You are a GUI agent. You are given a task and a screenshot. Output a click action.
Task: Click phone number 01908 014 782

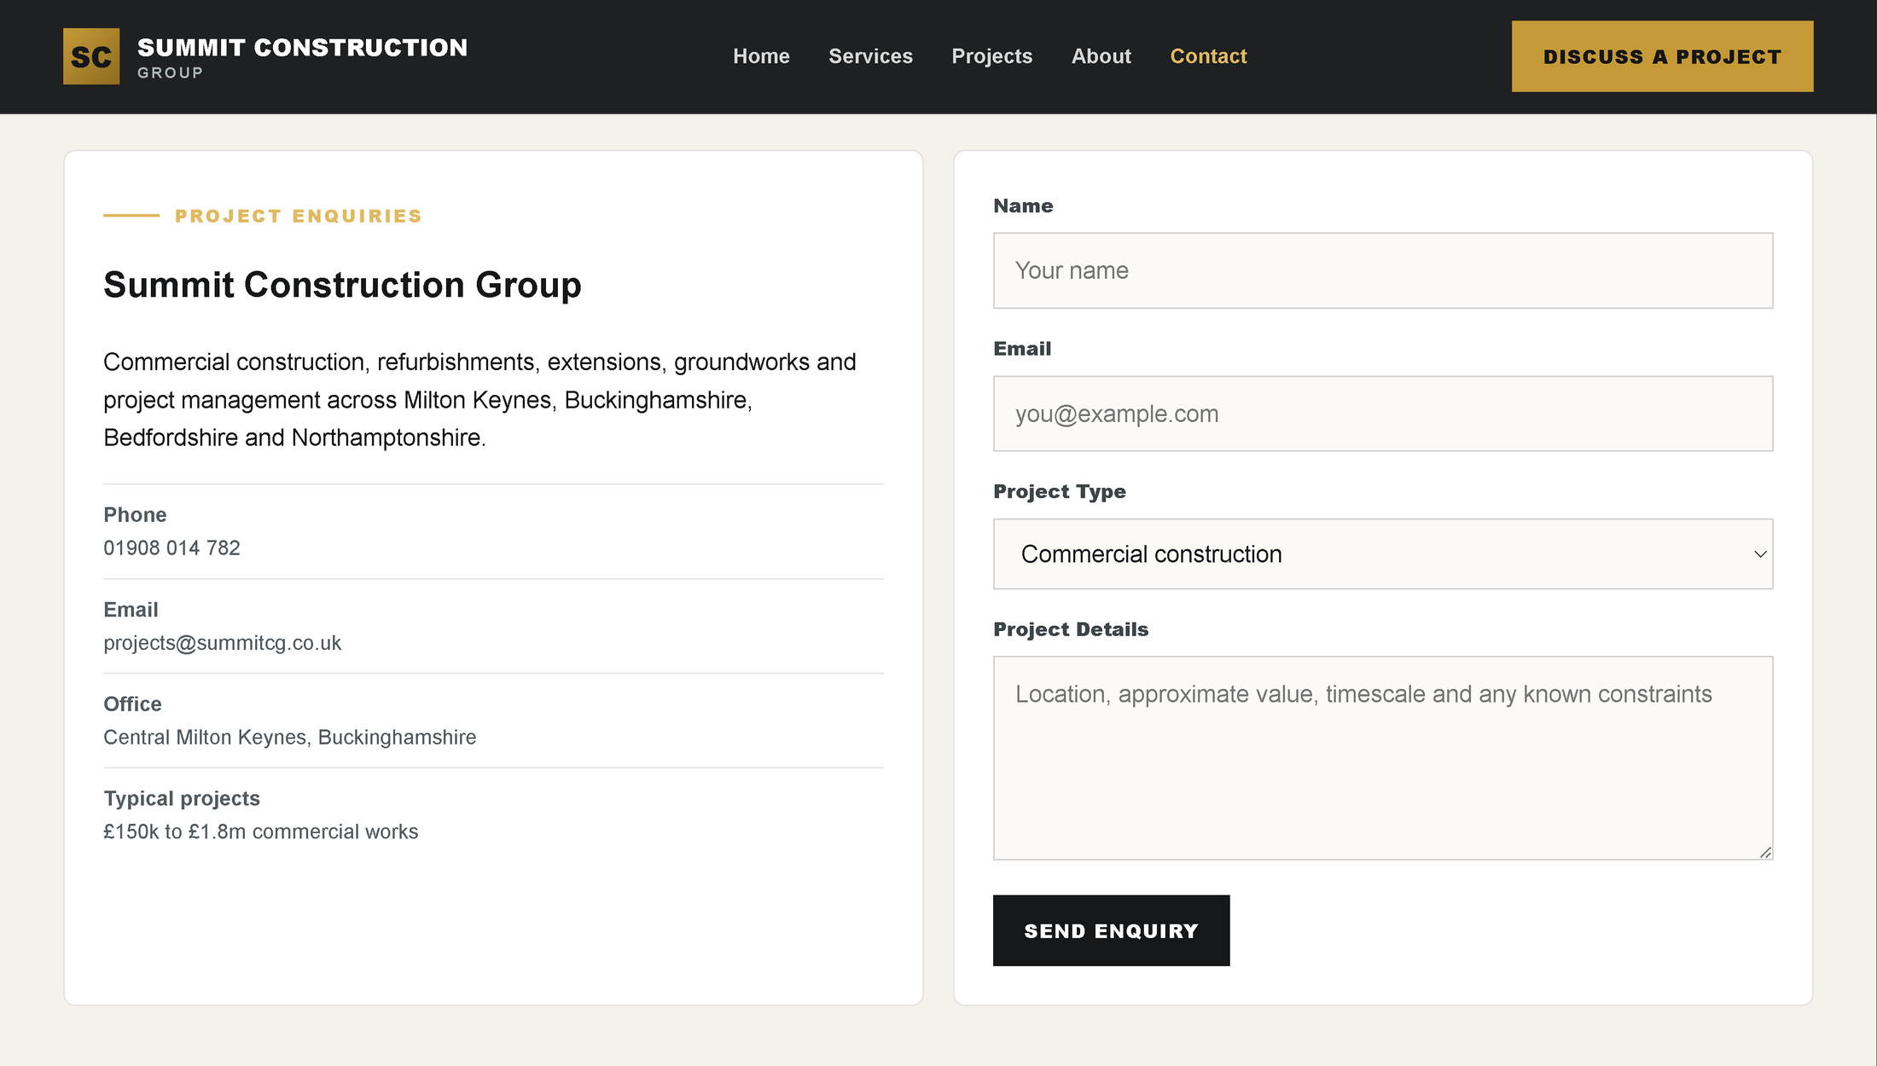(x=171, y=547)
